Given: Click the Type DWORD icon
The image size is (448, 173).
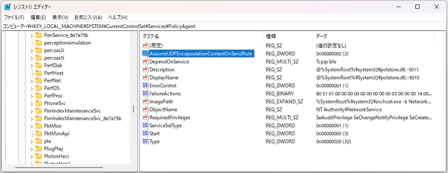Looking at the screenshot, I should (x=145, y=141).
